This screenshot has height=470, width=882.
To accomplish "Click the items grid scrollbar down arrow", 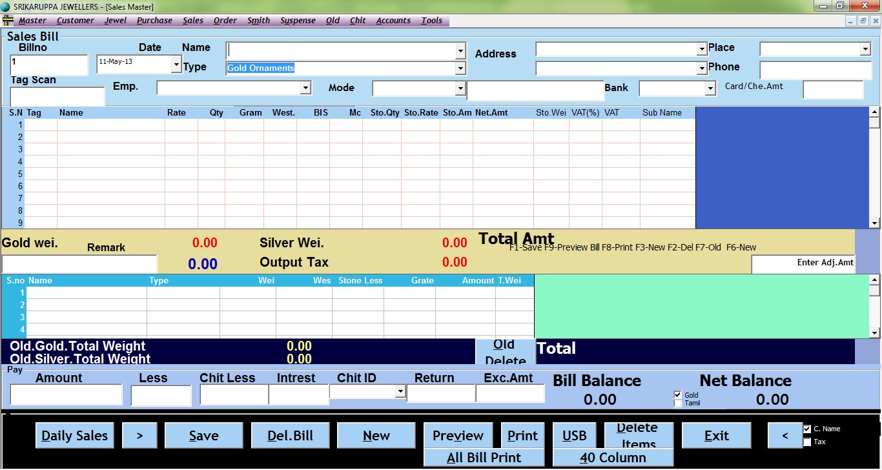I will click(x=874, y=223).
